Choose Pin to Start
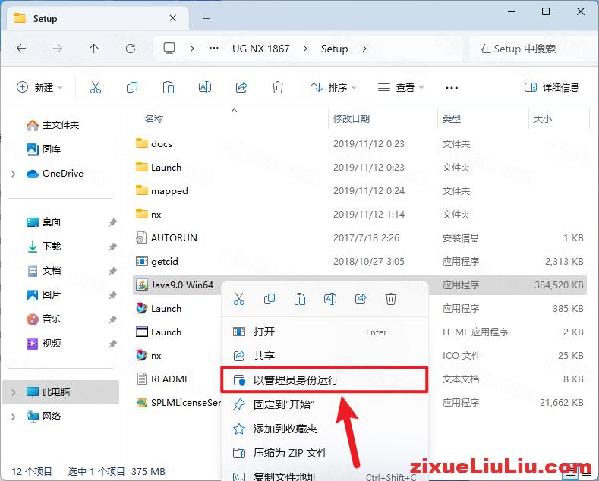Screen dimensions: 599x481 coord(325,404)
